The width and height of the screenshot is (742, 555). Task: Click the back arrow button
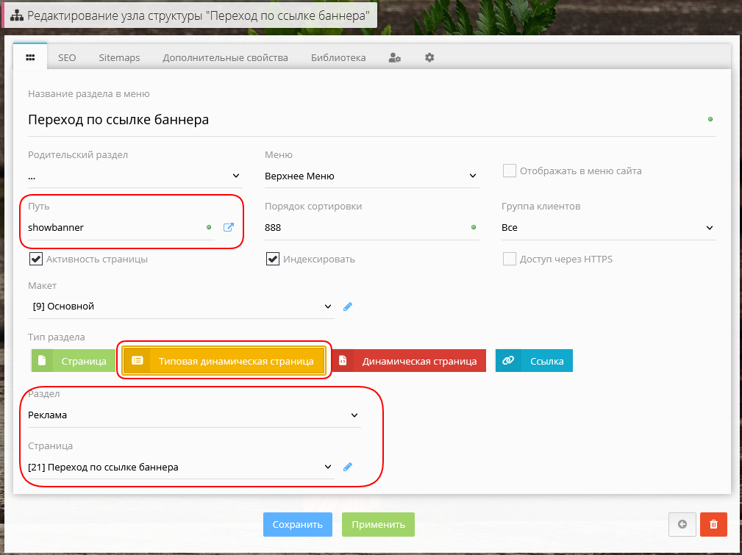click(682, 524)
